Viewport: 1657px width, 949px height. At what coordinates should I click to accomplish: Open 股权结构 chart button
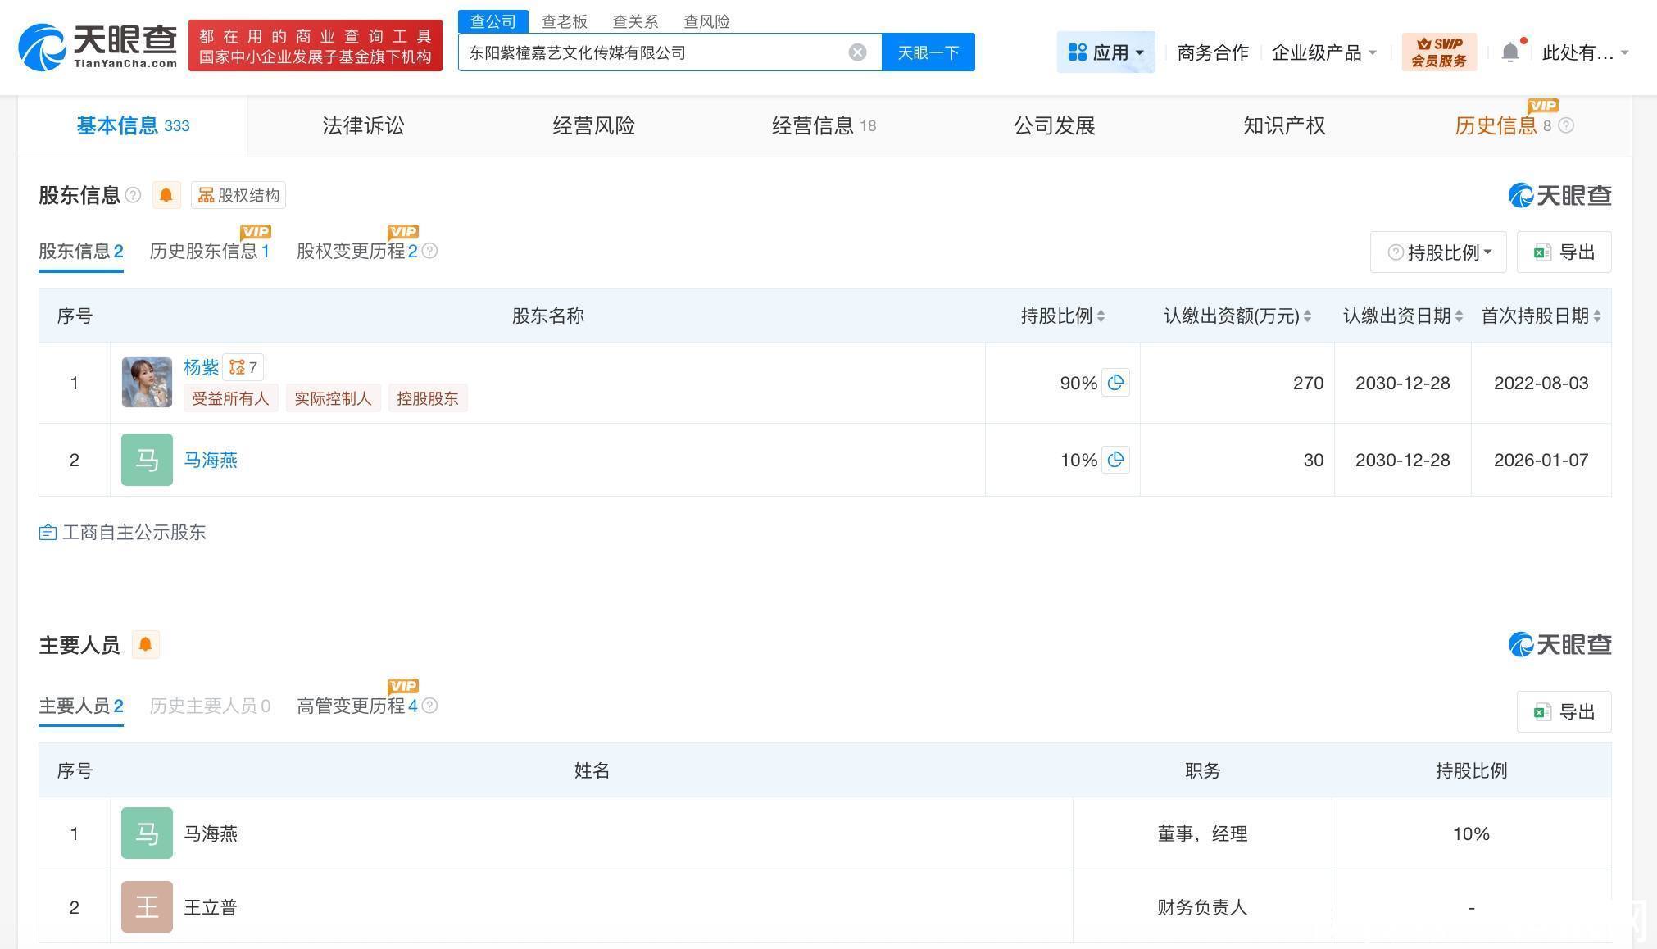click(238, 195)
